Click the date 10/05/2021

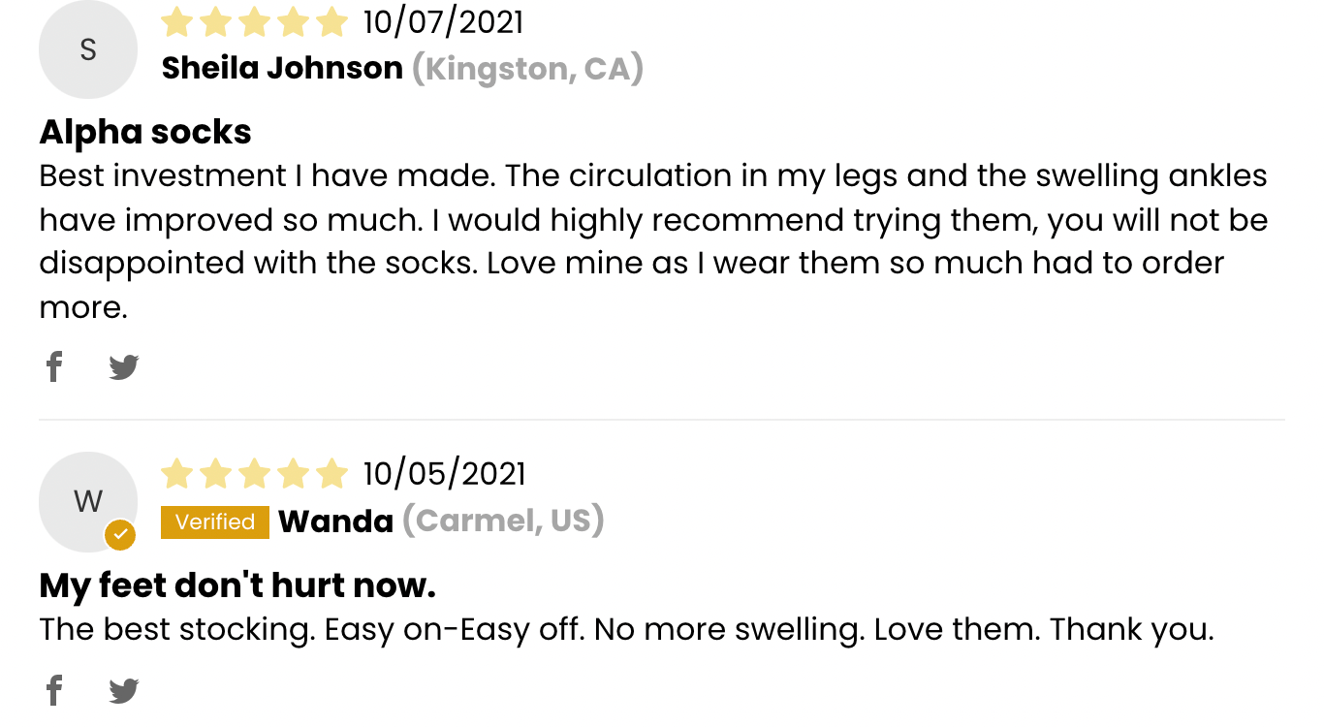(x=444, y=474)
